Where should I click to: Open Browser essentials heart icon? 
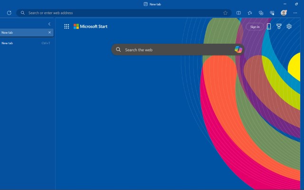tap(272, 13)
